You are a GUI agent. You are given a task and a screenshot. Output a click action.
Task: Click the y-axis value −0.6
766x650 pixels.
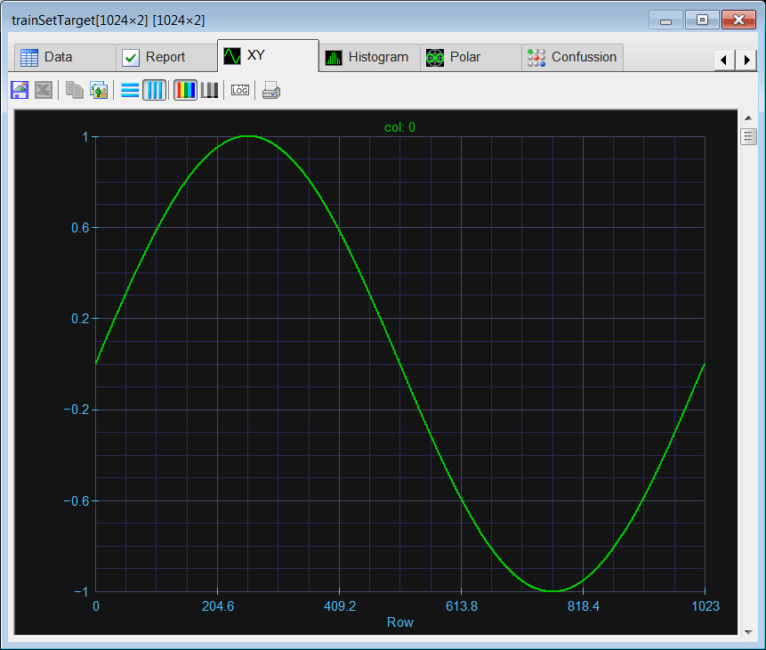tap(77, 500)
